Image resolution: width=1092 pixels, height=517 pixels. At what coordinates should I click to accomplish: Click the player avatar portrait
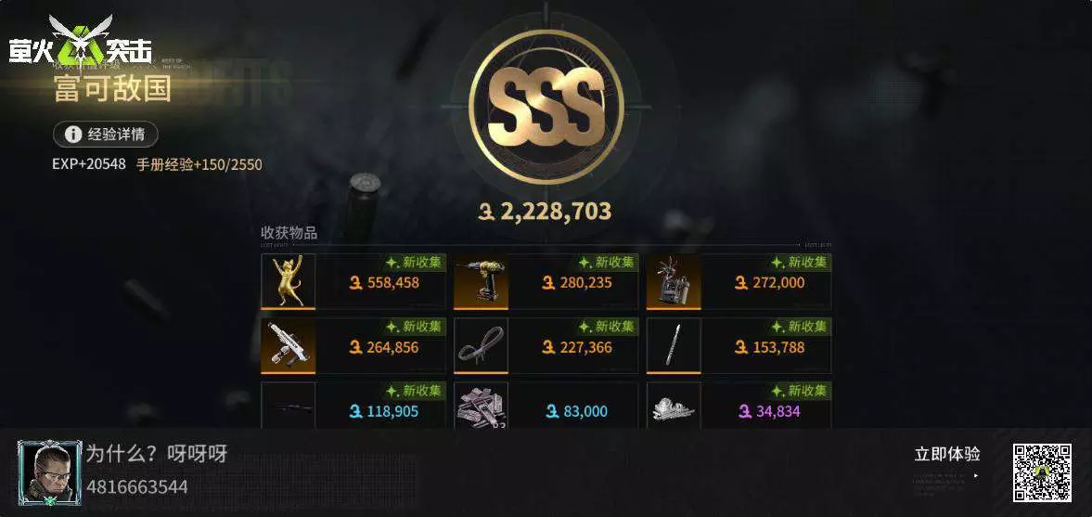pyautogui.click(x=45, y=472)
